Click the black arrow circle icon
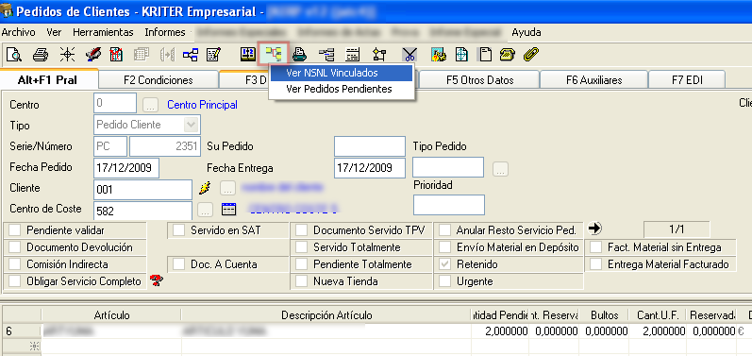The height and width of the screenshot is (356, 752). tap(594, 229)
